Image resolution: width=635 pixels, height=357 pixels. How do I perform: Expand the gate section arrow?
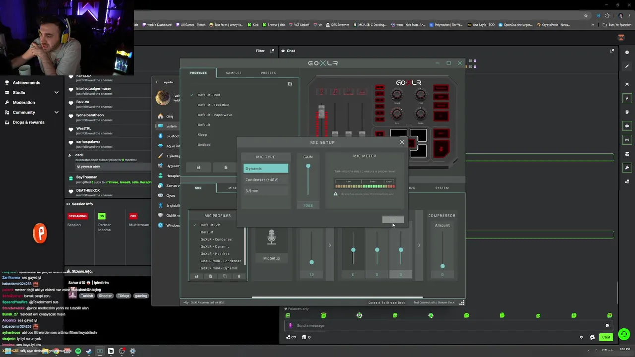tap(329, 245)
